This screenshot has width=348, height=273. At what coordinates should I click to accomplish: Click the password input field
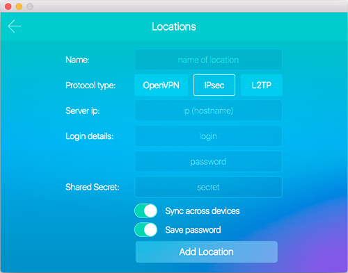(208, 162)
